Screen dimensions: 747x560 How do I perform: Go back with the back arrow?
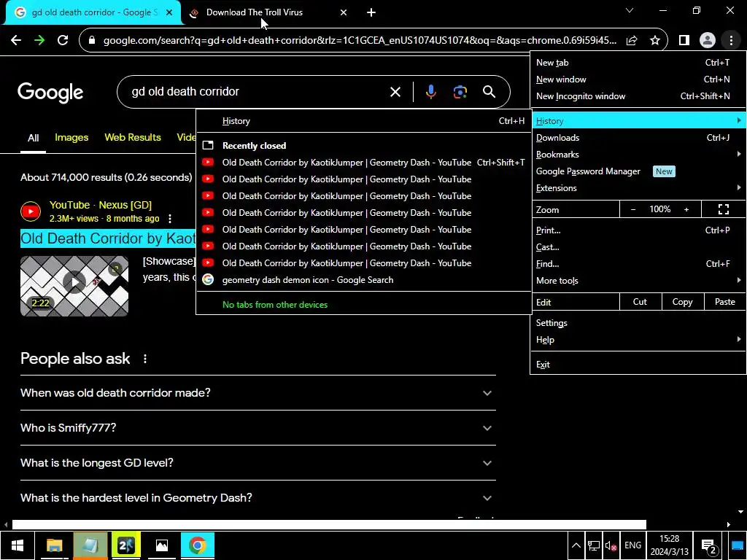pyautogui.click(x=16, y=41)
